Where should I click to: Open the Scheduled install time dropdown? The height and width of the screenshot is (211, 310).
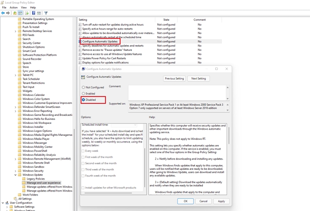(124, 125)
